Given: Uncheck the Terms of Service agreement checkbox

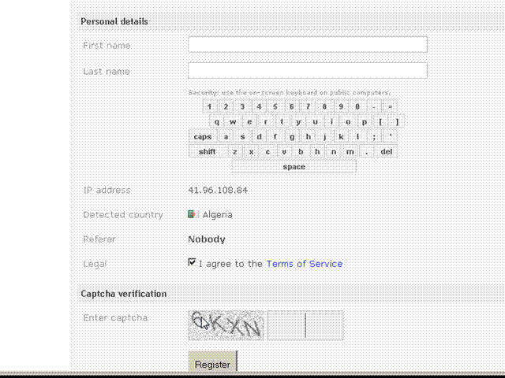Looking at the screenshot, I should (x=192, y=262).
